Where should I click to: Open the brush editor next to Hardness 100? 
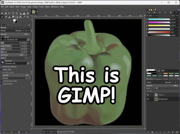(28, 40)
